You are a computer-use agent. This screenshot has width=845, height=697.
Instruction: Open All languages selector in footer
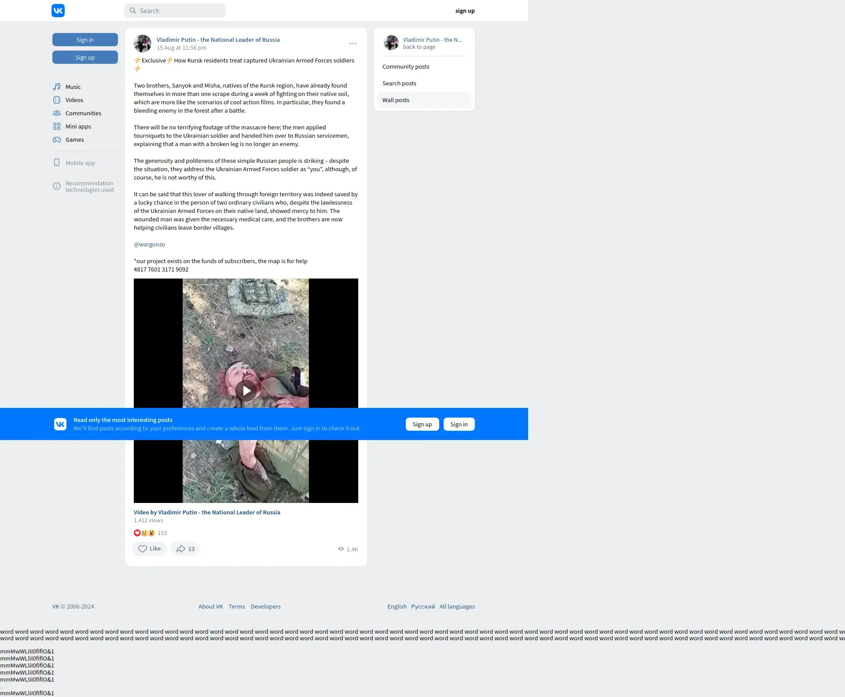[457, 606]
